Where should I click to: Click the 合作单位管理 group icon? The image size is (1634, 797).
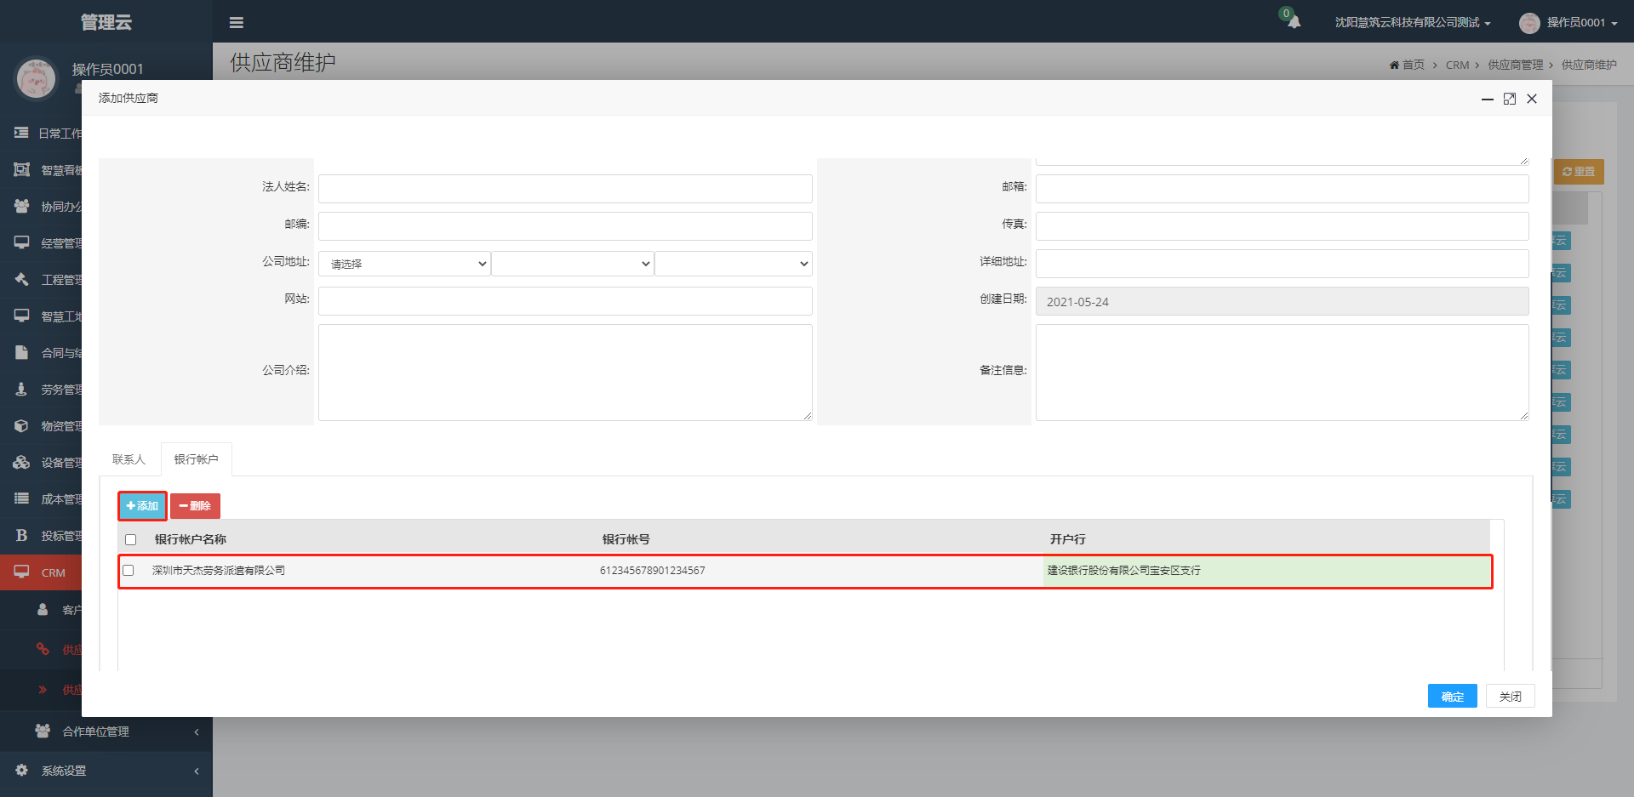(43, 731)
